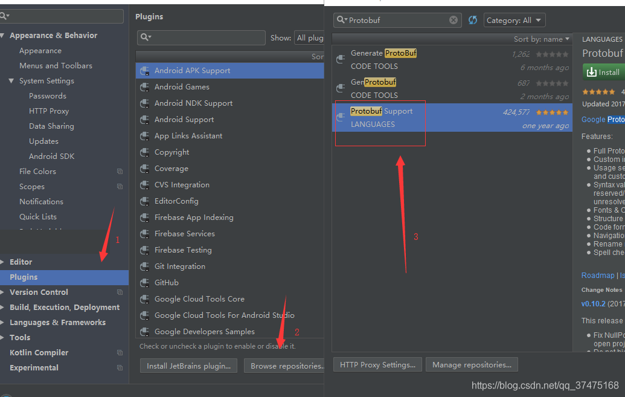Open the HTTP Proxy settings page
625x397 pixels.
point(49,111)
